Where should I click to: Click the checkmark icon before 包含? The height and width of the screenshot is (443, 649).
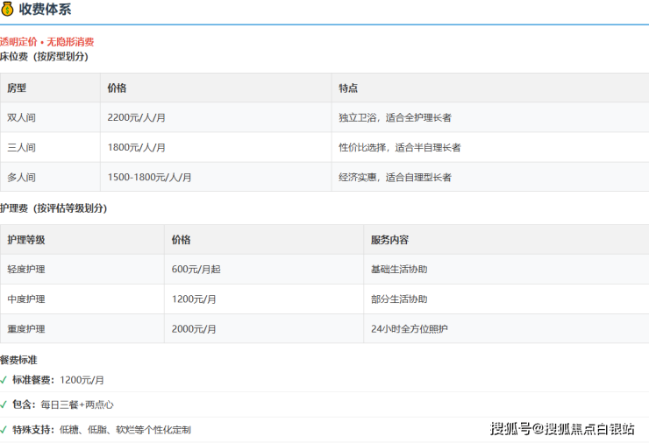pos(4,404)
